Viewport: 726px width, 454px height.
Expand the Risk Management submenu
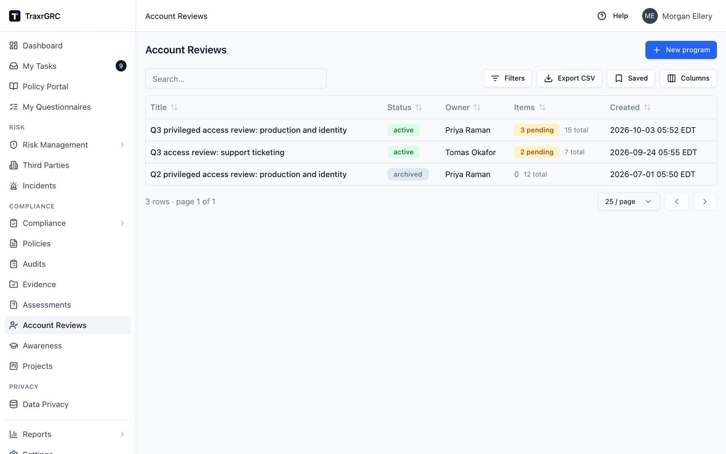[x=123, y=145]
